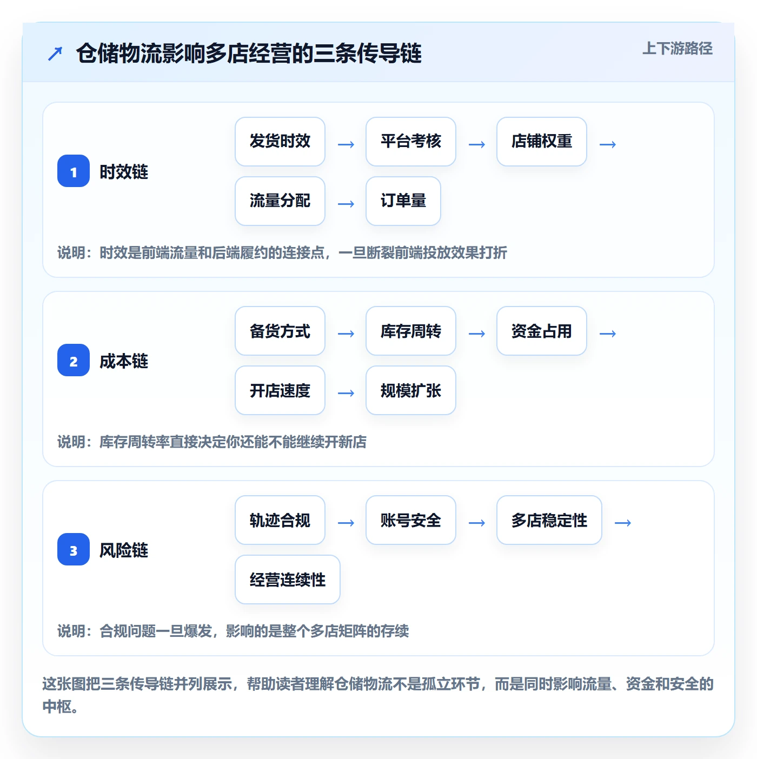Click the 资金占用 node

[542, 331]
